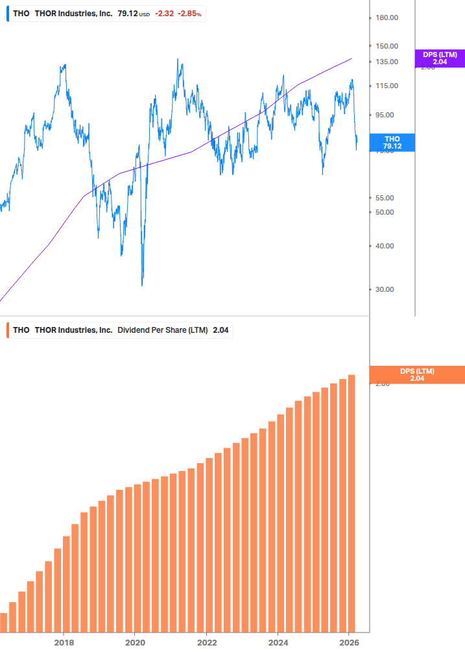The height and width of the screenshot is (652, 465).
Task: Click the 150.00 price axis label
Action: tap(387, 46)
